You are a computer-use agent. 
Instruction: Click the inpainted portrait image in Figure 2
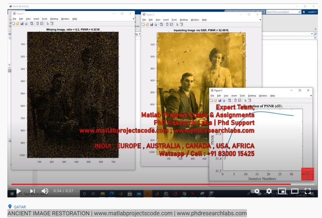tap(201, 93)
